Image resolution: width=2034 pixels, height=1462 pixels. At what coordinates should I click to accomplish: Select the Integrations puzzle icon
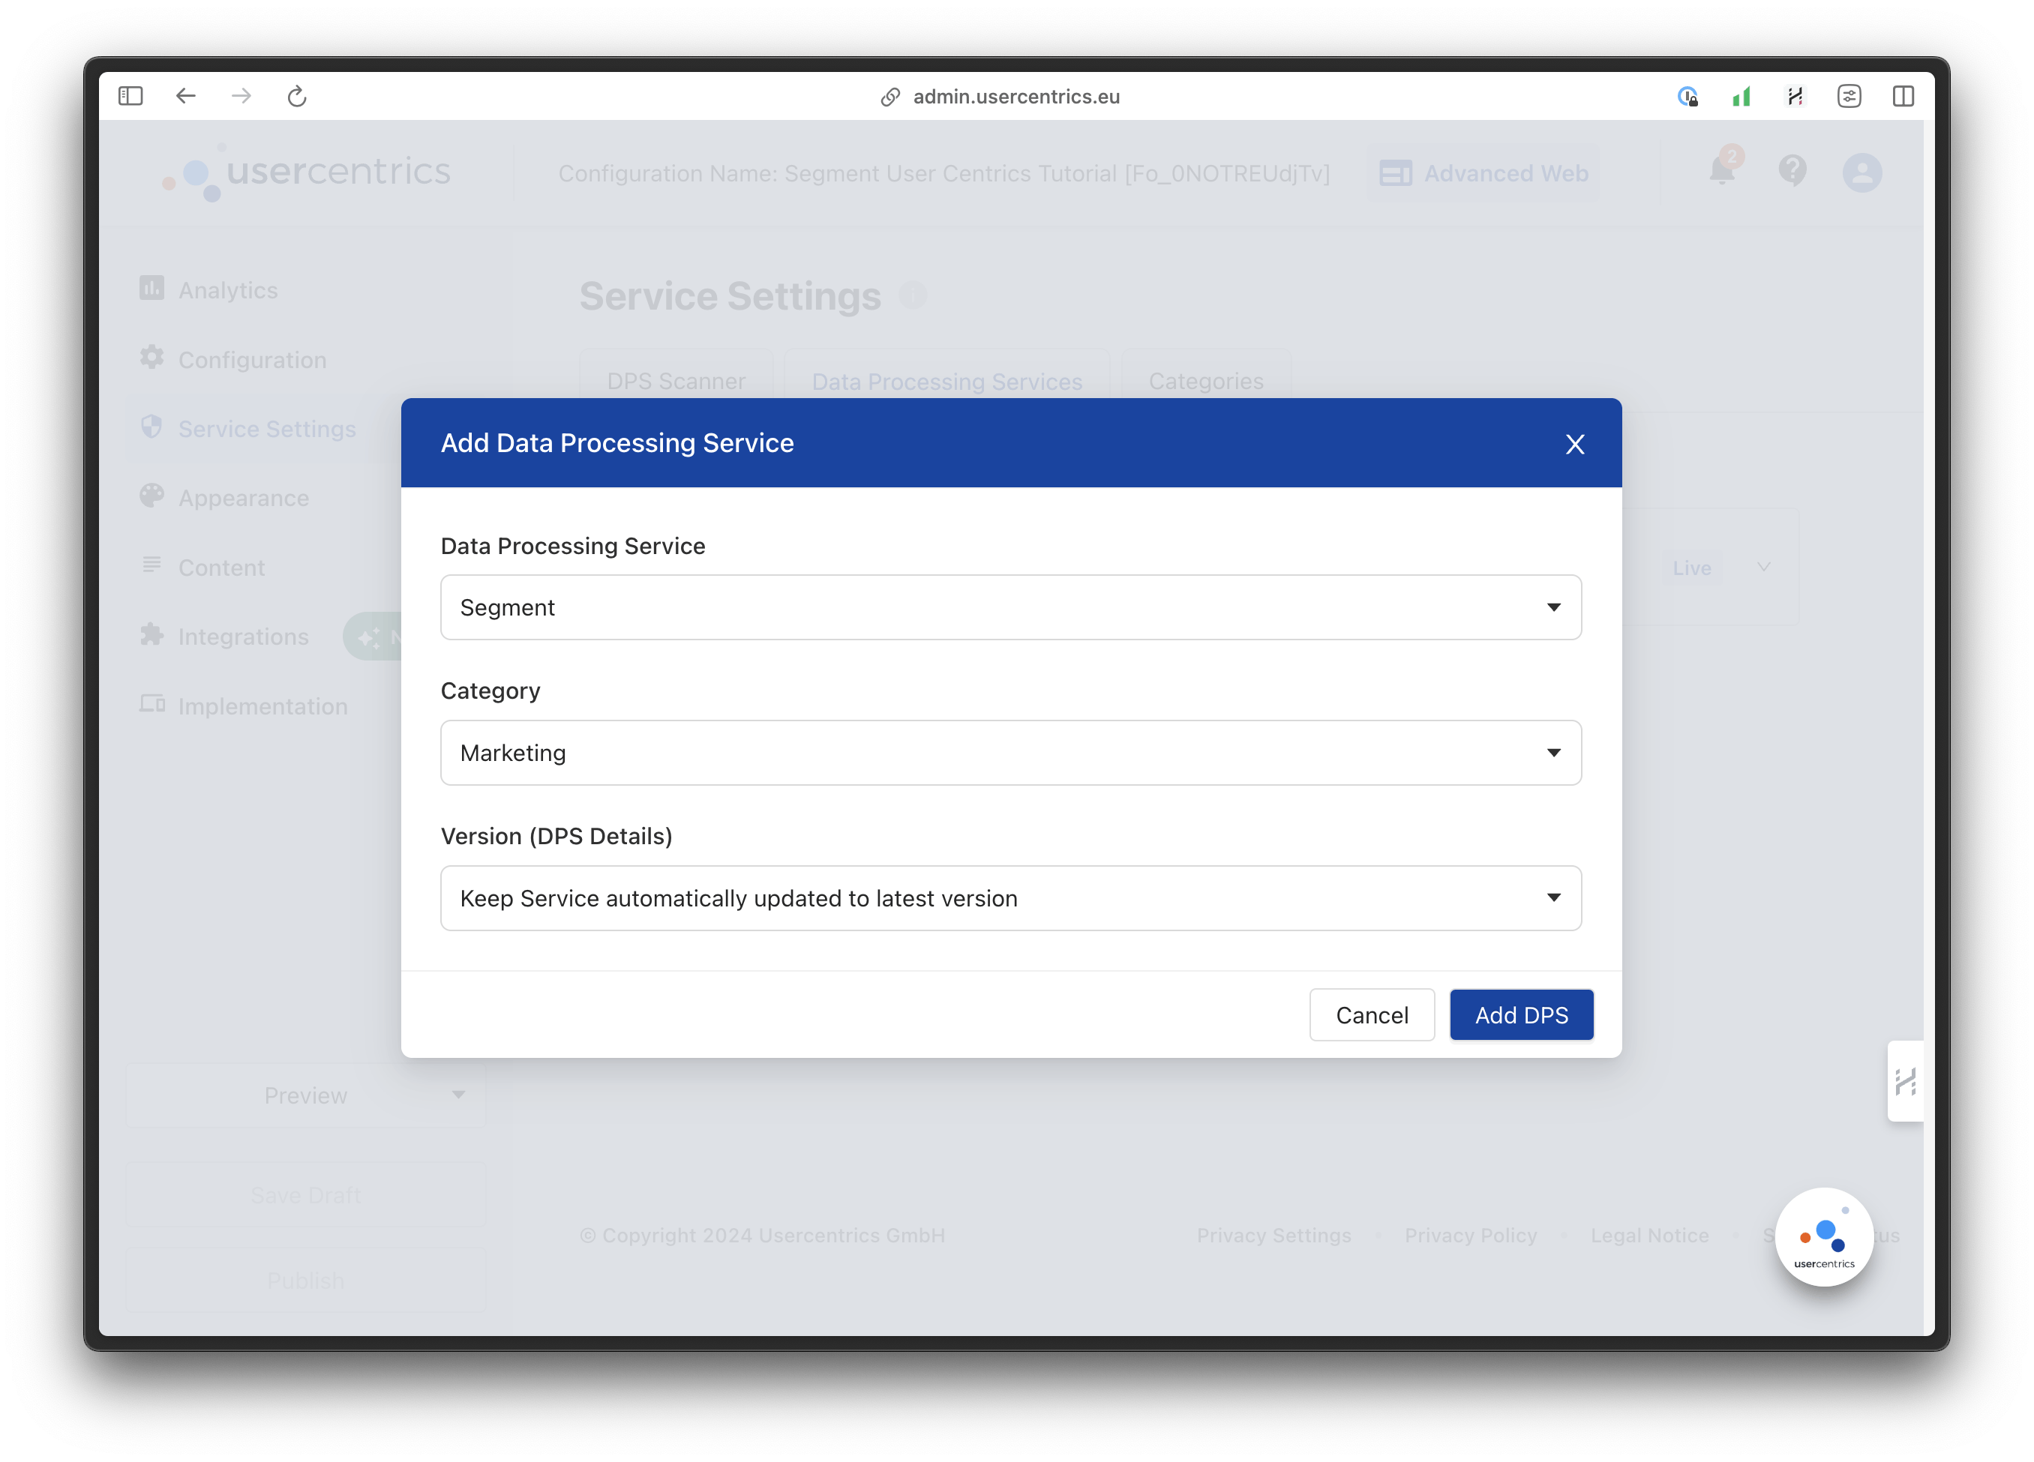(152, 637)
